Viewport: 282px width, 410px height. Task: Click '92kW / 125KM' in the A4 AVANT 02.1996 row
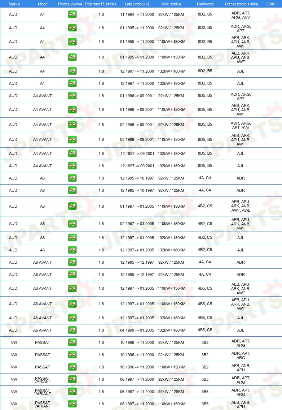(171, 125)
